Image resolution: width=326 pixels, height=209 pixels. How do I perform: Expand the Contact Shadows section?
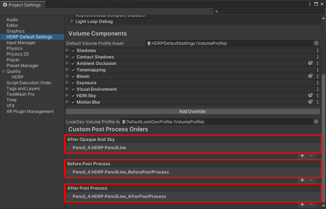(x=67, y=57)
